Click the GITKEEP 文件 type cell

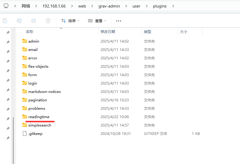point(155,134)
